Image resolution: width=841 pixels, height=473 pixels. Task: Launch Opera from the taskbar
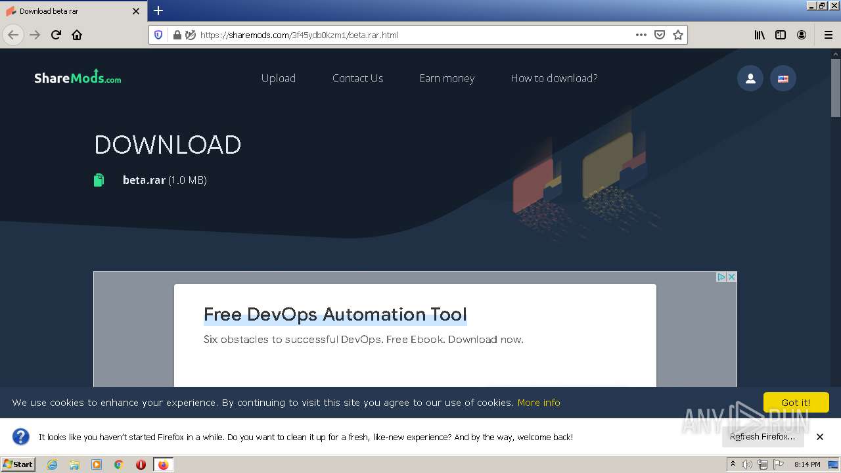point(141,464)
